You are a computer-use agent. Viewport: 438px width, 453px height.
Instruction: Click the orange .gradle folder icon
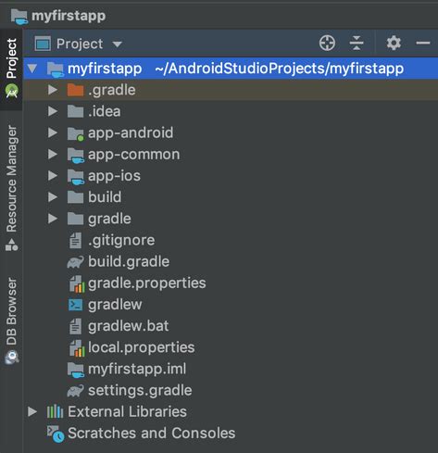(75, 90)
